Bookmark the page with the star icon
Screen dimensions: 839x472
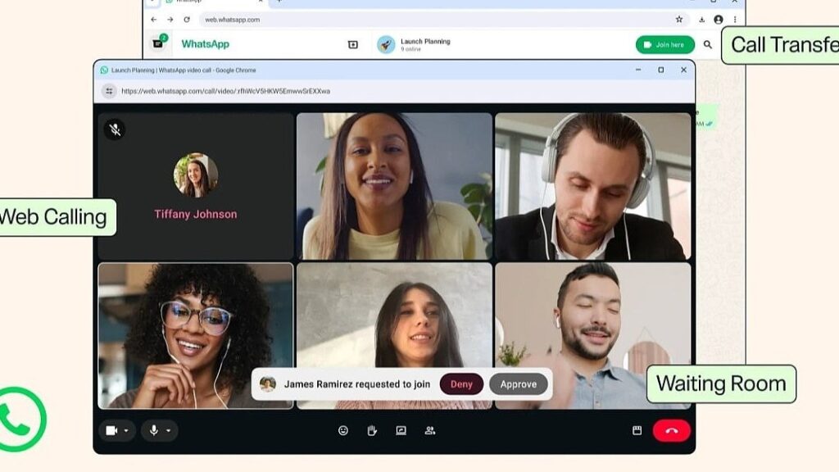coord(679,20)
